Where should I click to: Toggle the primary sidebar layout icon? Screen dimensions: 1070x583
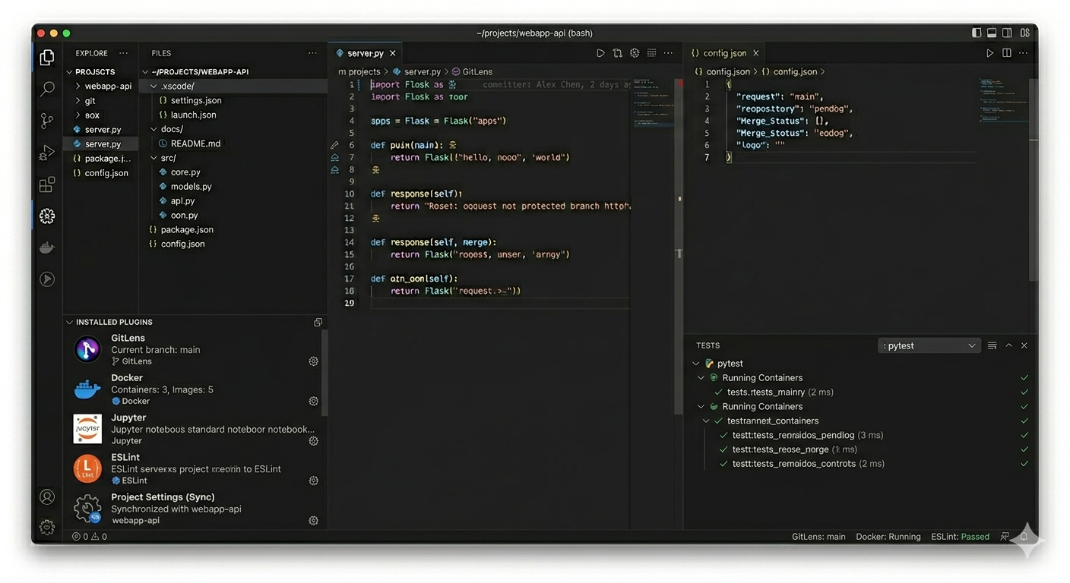(x=977, y=33)
